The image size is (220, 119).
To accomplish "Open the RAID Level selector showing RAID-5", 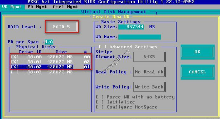I will tap(61, 27).
